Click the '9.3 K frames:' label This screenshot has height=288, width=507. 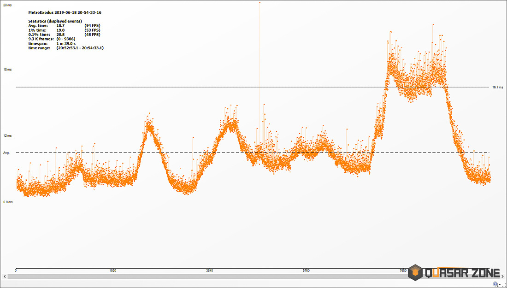coord(41,39)
